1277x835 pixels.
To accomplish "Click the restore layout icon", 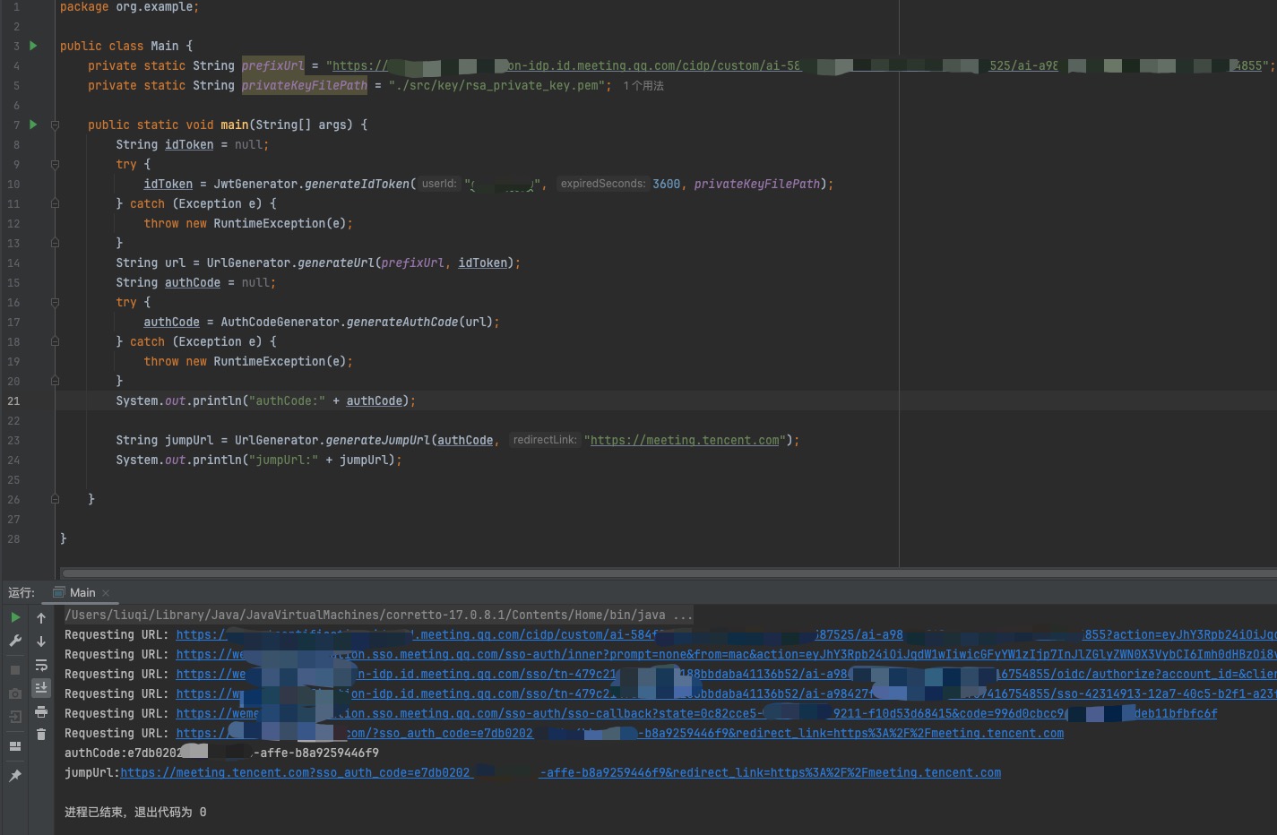I will pyautogui.click(x=15, y=746).
